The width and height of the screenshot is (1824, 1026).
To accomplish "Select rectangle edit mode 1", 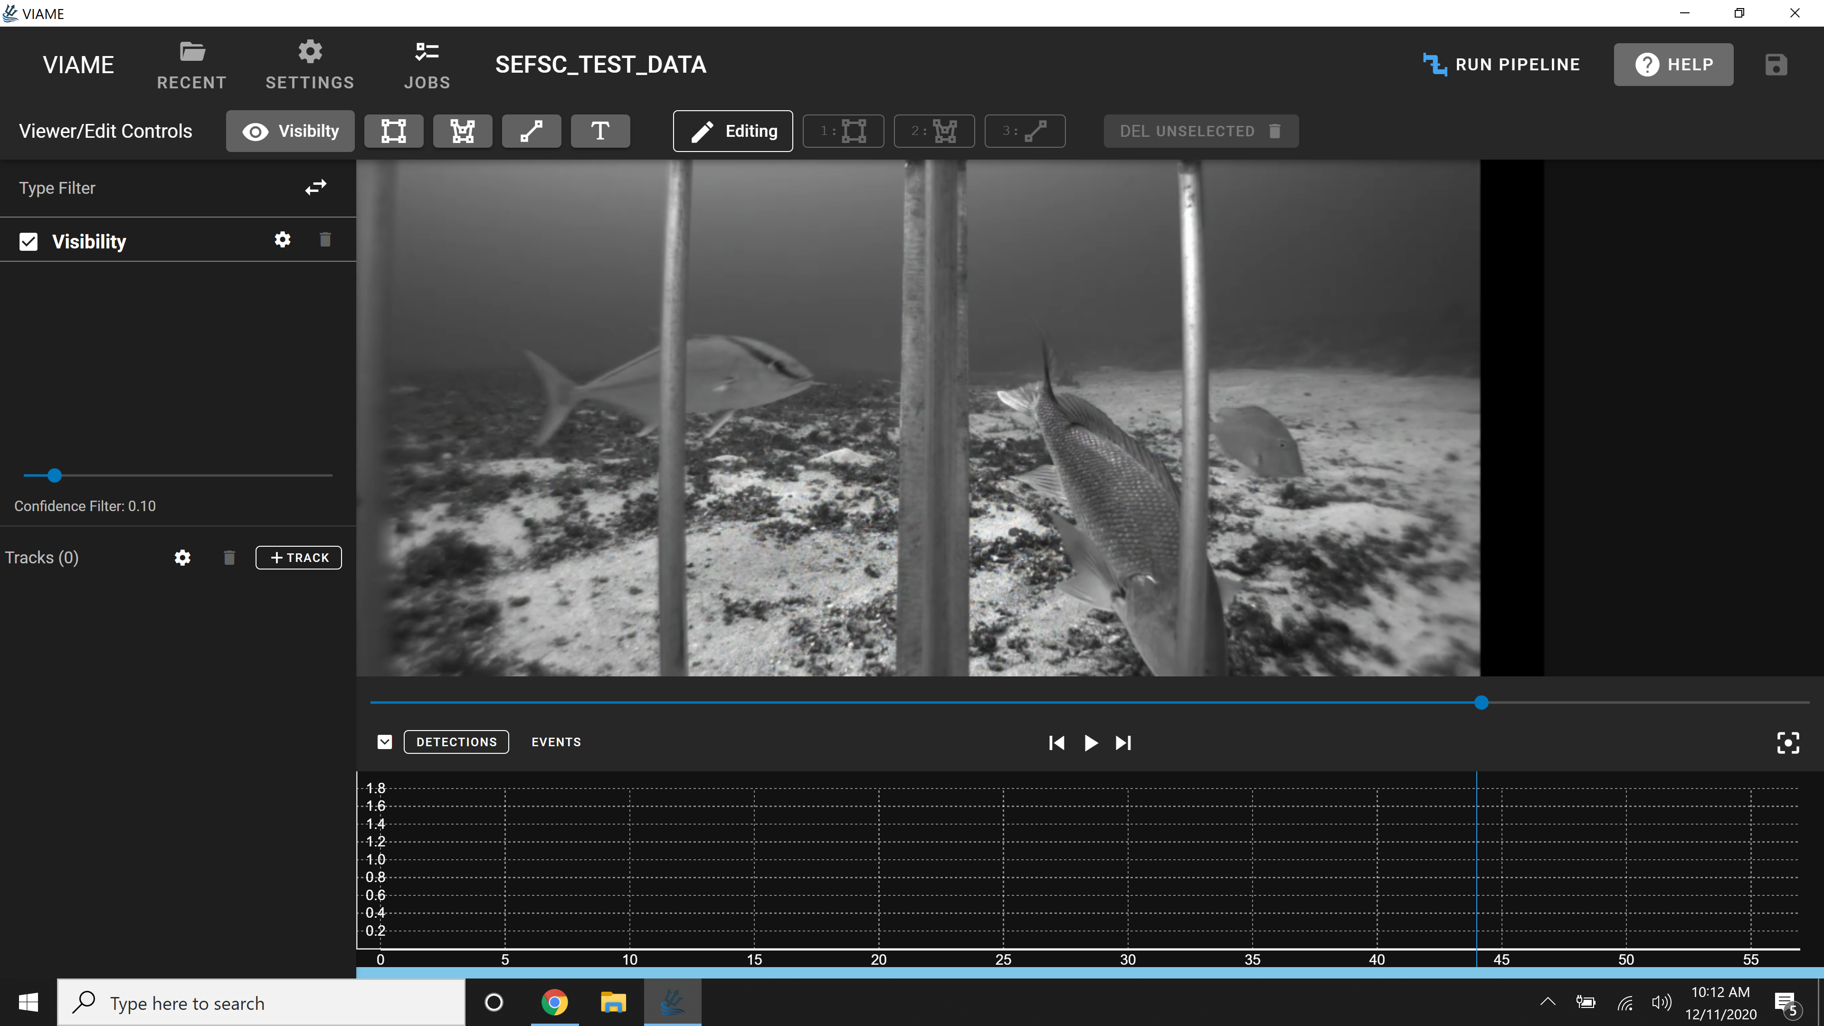I will pyautogui.click(x=843, y=131).
